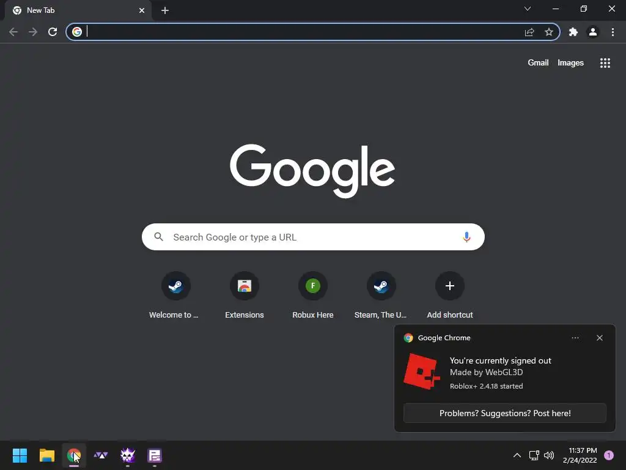
Task: Open the 'Steam, The U...' shortcut
Action: click(x=381, y=295)
